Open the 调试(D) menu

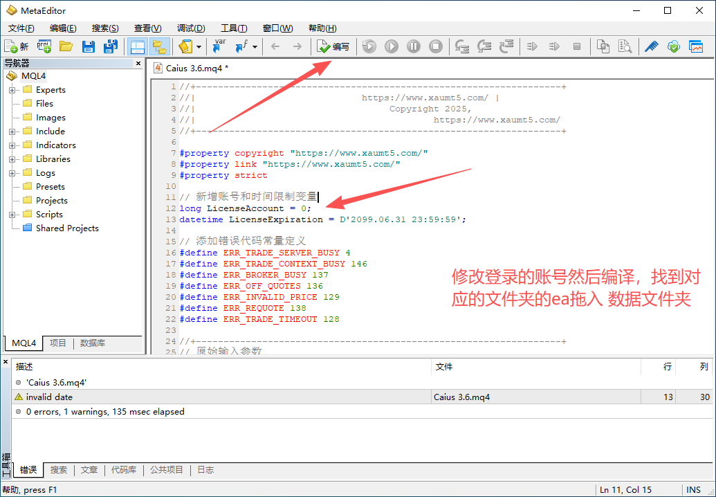coord(191,28)
